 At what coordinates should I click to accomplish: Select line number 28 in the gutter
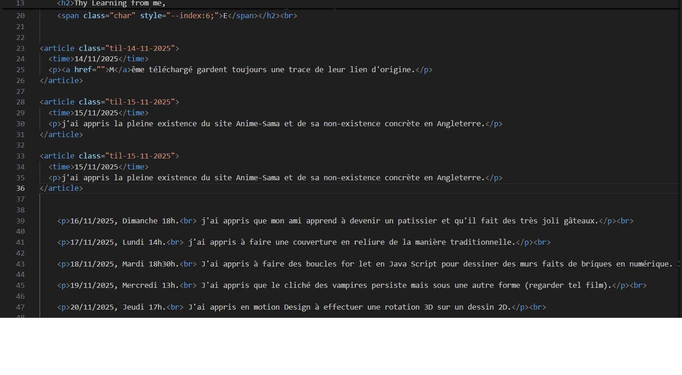tap(20, 102)
